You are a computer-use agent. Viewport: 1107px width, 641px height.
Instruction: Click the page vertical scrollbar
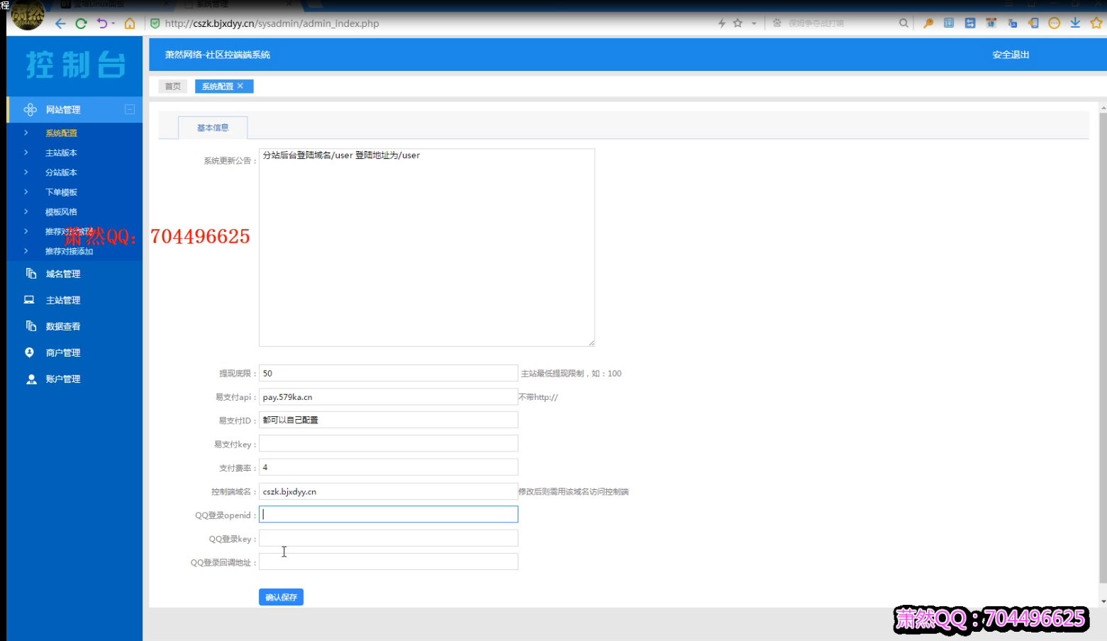click(1103, 347)
